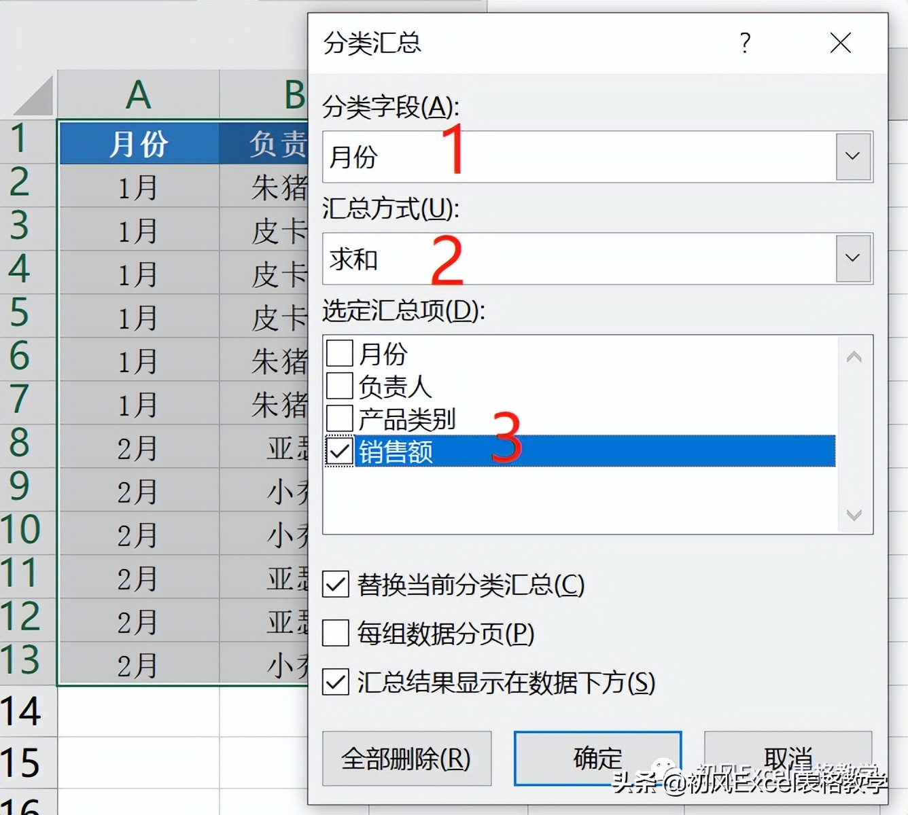Check the 负责人 summary item checkbox

(x=340, y=386)
